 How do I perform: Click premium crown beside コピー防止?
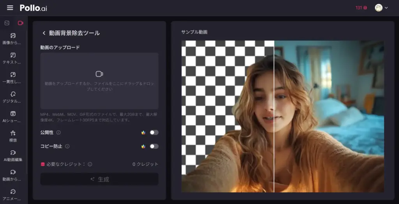[143, 146]
